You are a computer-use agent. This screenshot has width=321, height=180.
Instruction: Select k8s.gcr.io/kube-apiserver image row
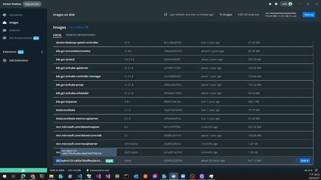click(183, 68)
